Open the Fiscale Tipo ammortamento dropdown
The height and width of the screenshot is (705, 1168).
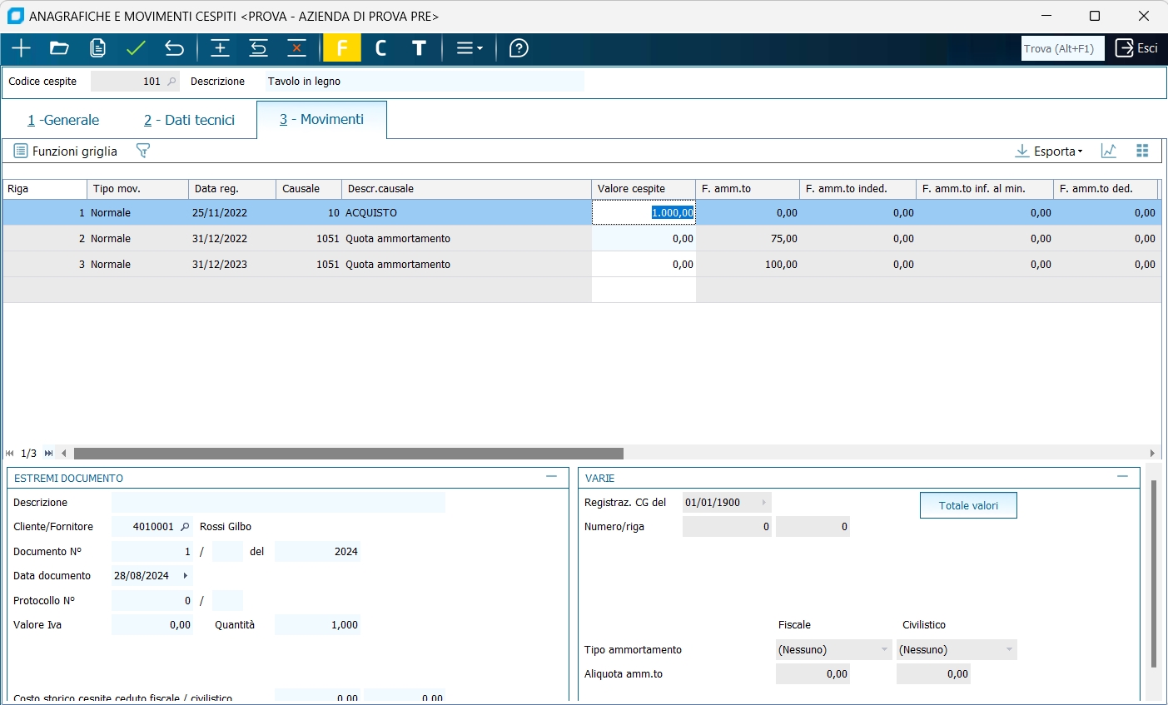pos(833,650)
